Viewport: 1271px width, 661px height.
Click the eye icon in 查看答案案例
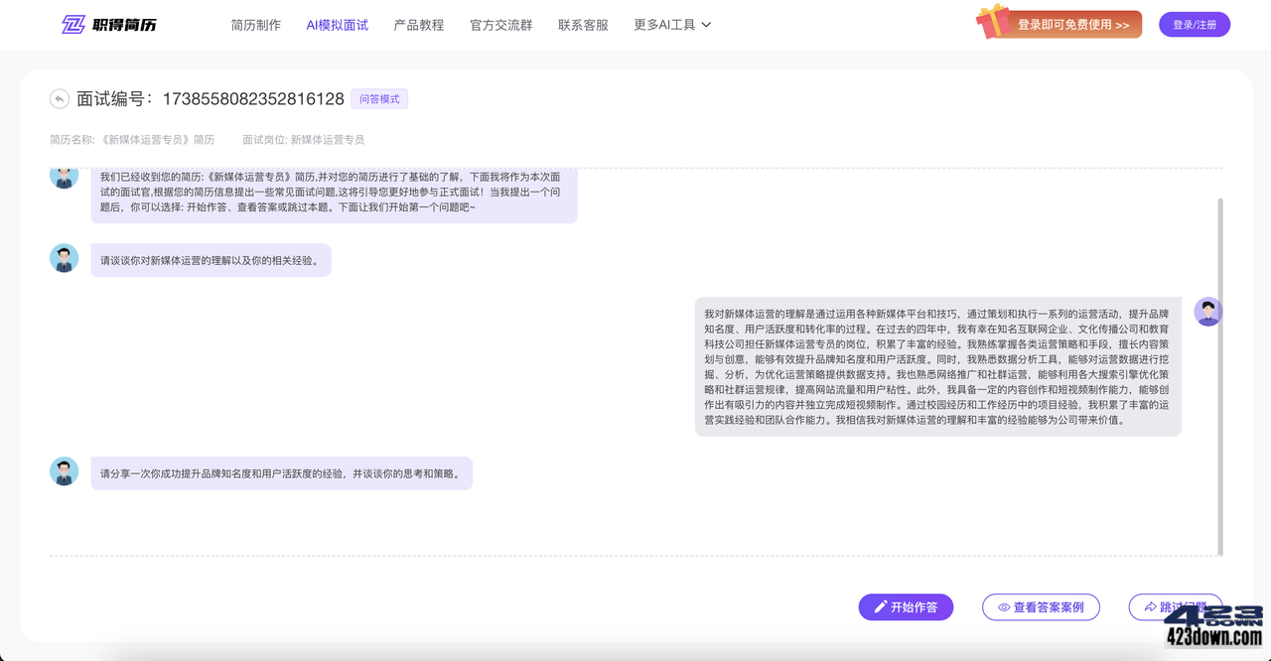point(1004,606)
